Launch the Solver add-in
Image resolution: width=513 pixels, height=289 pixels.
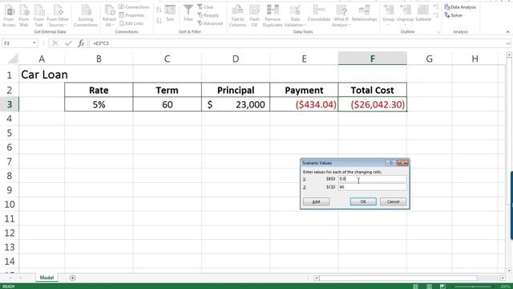coord(454,15)
